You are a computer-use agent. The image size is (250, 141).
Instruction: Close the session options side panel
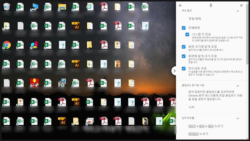point(241,5)
